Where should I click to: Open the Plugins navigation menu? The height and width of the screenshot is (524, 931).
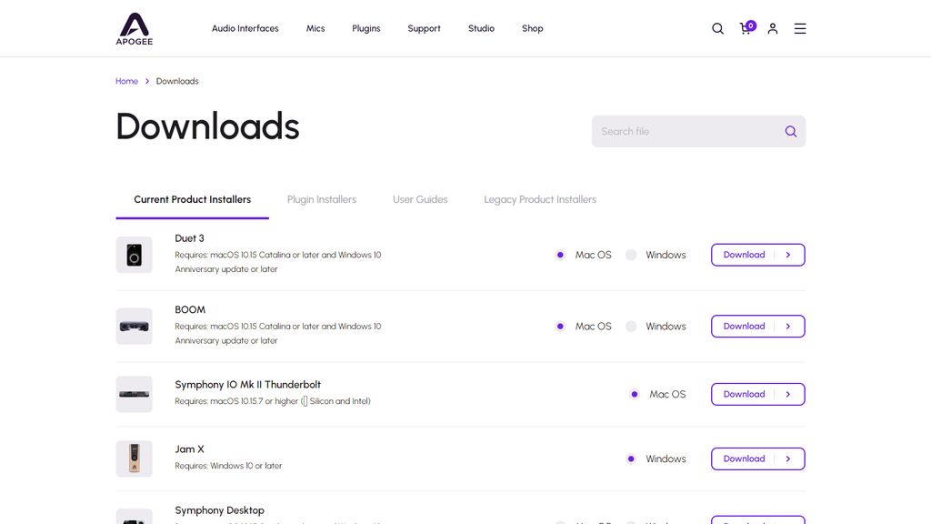366,28
